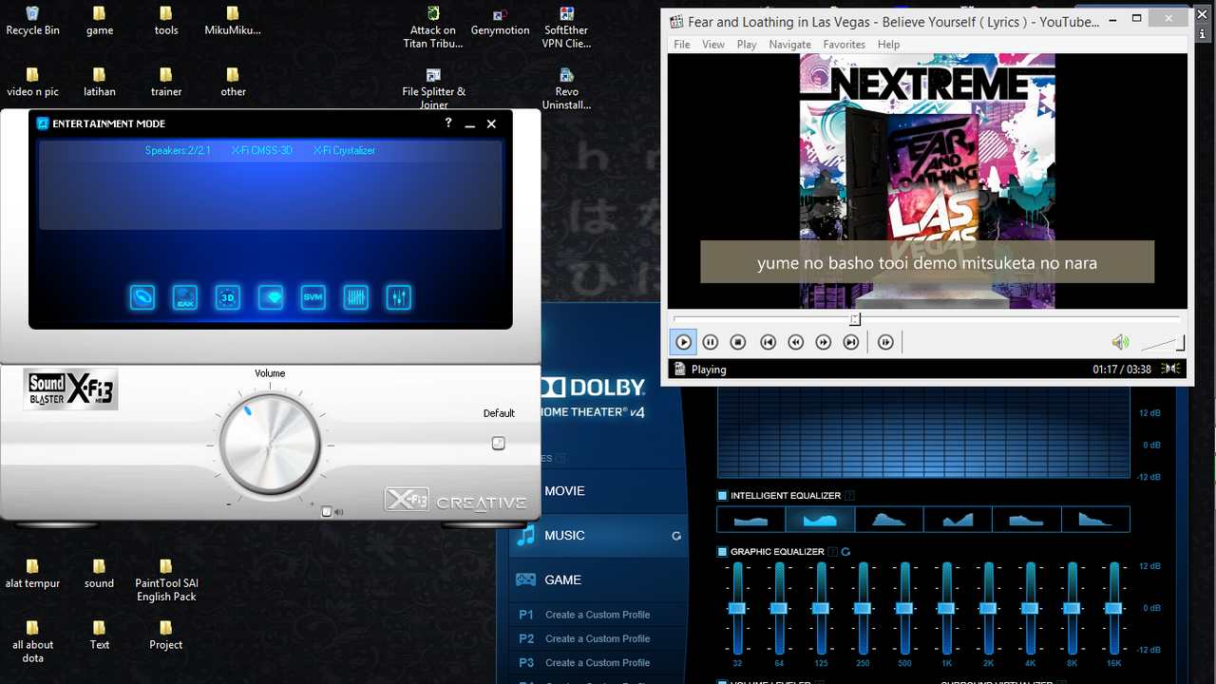Open the EAX effects icon

(x=185, y=297)
